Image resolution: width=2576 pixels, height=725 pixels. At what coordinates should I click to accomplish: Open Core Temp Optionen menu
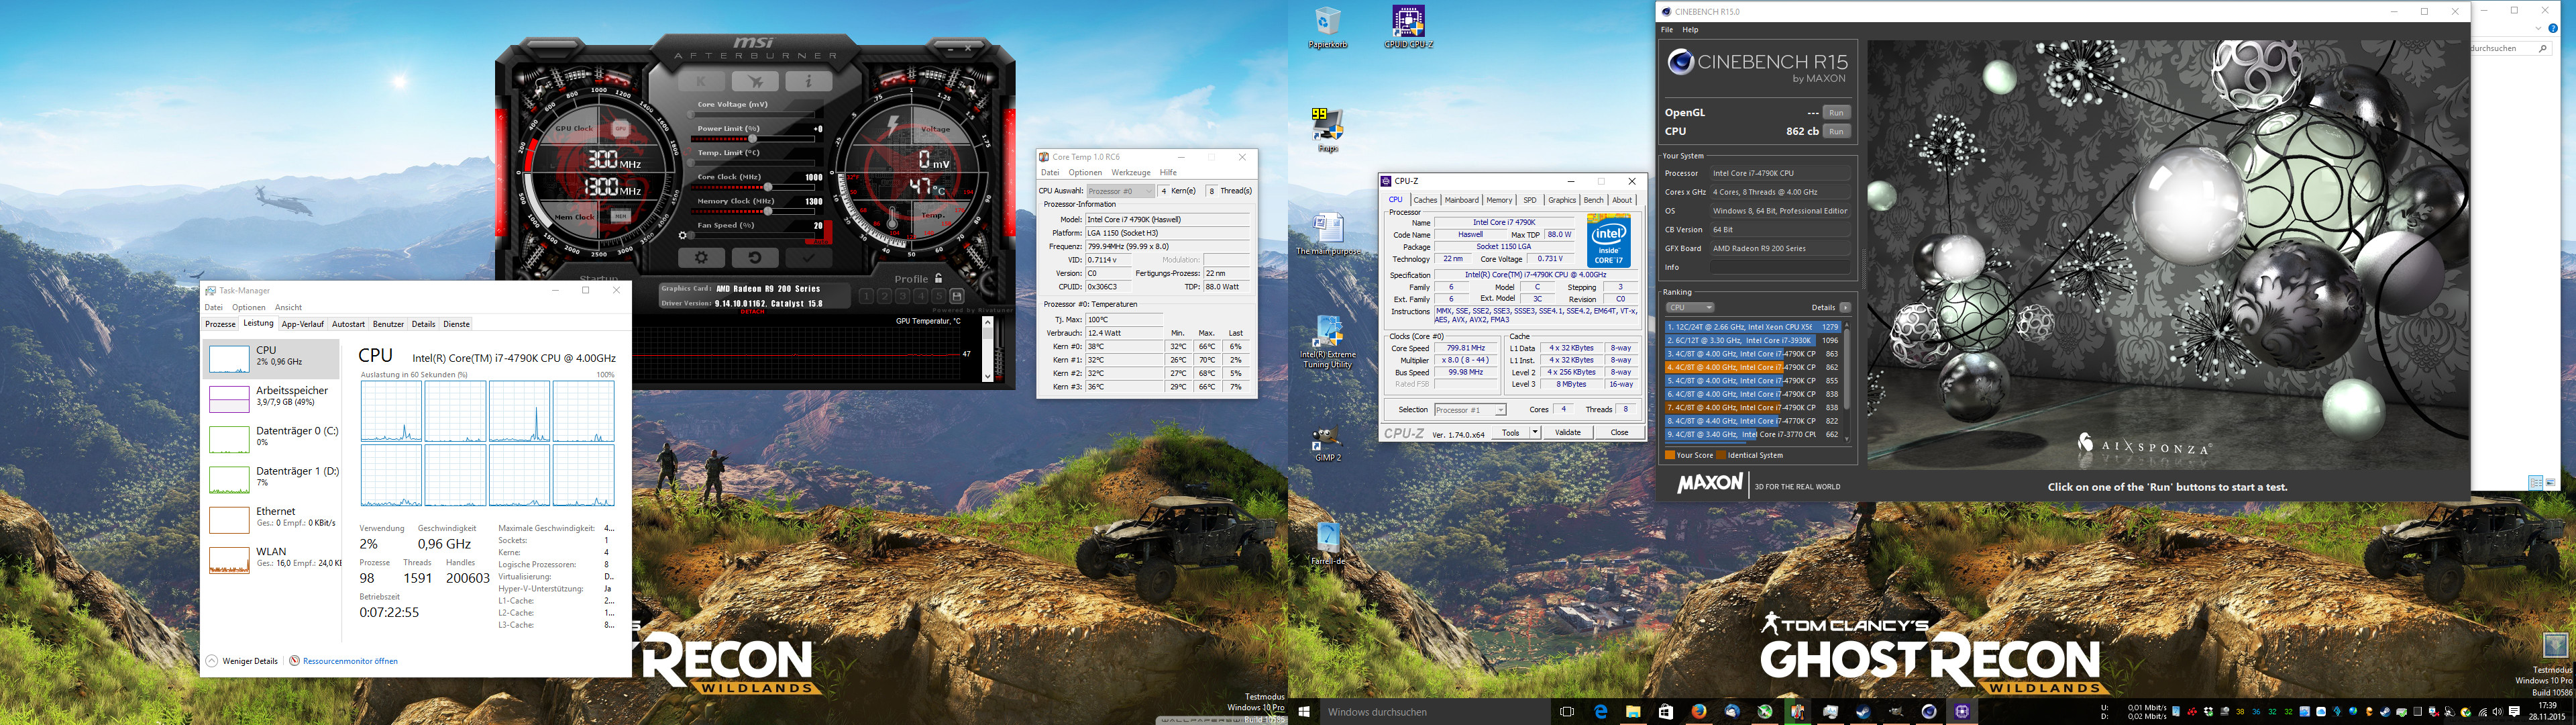1085,173
